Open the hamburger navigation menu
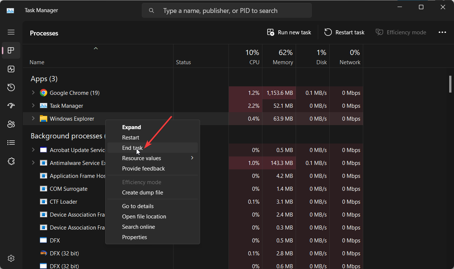The width and height of the screenshot is (454, 269). (x=11, y=32)
